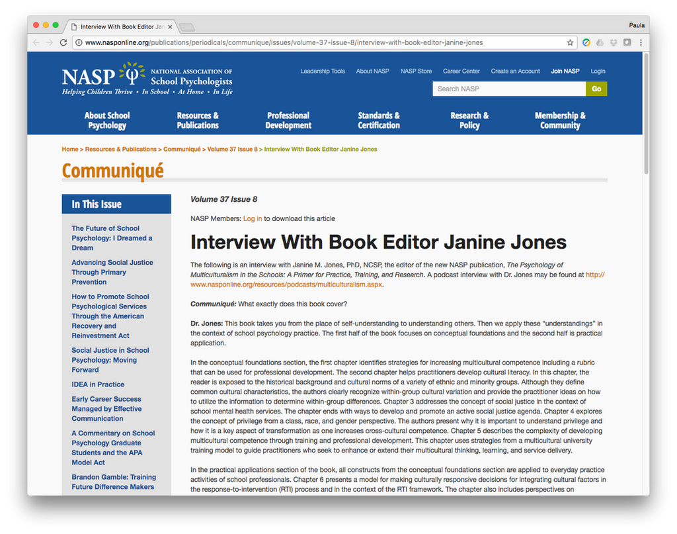Click Join NASP link
677x534 pixels.
pyautogui.click(x=565, y=71)
